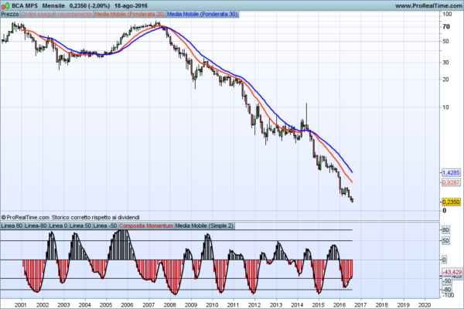Click the 80 level on momentum scale
464x309 pixels.
[x=445, y=229]
